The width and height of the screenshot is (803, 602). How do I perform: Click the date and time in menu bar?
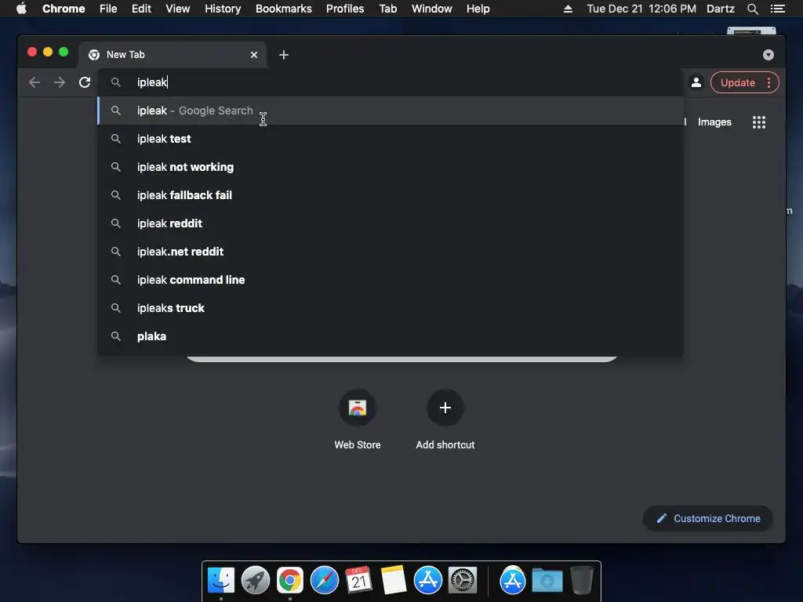tap(641, 9)
